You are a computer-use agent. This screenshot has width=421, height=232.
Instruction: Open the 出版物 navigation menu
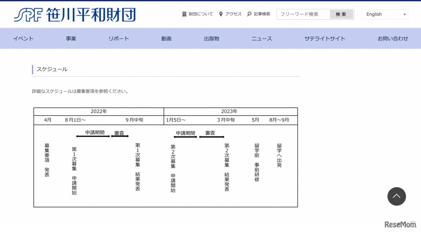coord(211,38)
